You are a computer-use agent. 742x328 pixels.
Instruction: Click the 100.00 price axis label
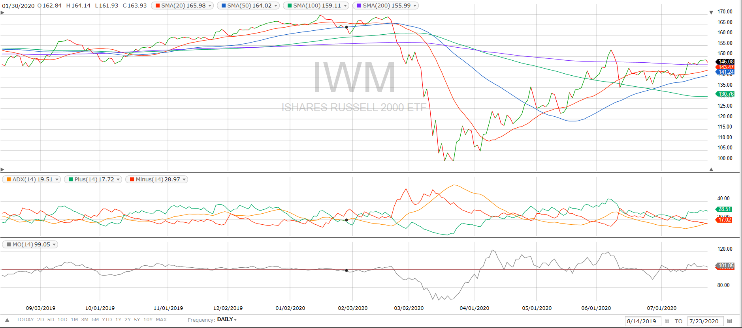pos(725,158)
